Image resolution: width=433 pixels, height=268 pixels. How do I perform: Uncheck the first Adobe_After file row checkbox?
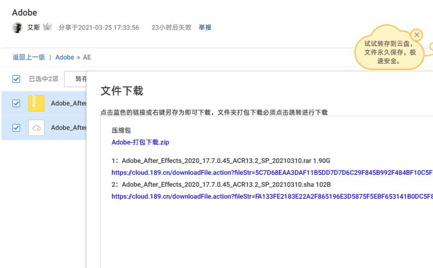coord(16,103)
